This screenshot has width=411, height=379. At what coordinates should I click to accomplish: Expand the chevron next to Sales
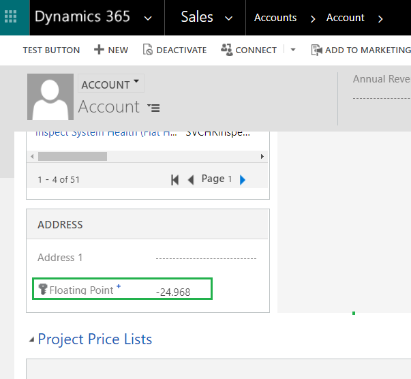229,18
